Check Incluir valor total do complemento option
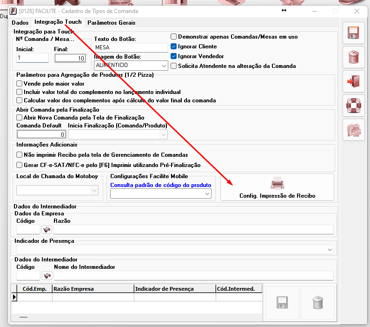Viewport: 370px width, 327px height. (20, 92)
